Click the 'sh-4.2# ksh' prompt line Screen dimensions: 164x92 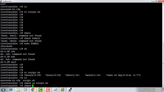8,57
